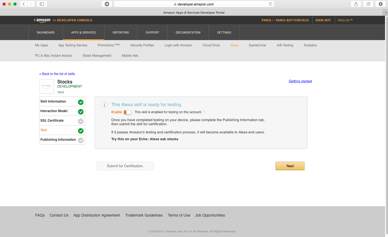This screenshot has height=237, width=388.
Task: Click the page's vertical scrollbar
Action: [387, 126]
